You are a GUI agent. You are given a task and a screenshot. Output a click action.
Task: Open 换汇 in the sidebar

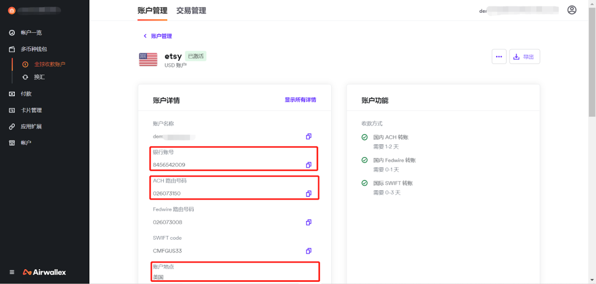[39, 77]
